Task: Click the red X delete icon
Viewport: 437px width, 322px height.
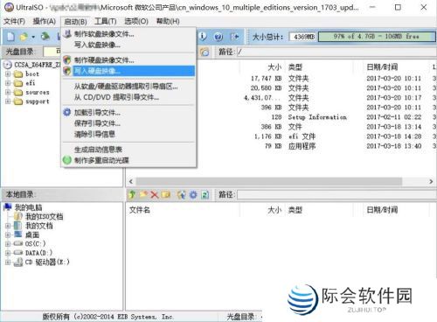Action: 155,194
